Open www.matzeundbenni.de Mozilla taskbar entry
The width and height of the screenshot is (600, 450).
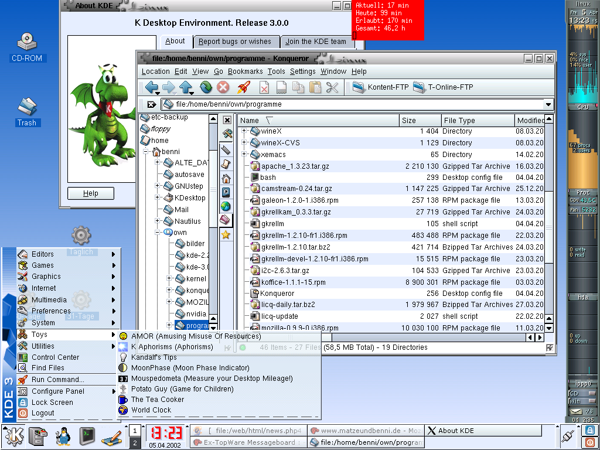click(366, 431)
